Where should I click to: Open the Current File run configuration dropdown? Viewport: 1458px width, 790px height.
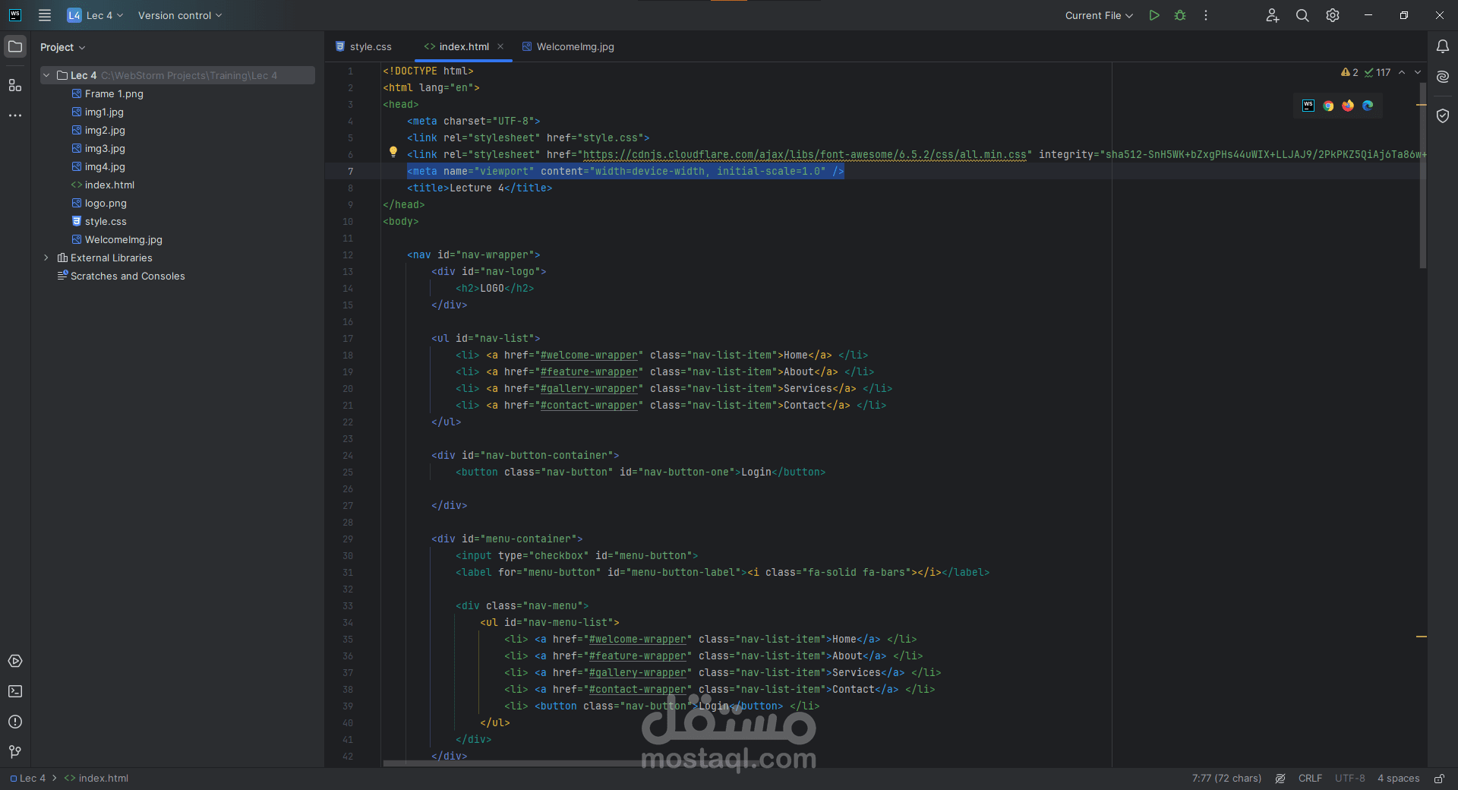pos(1099,15)
